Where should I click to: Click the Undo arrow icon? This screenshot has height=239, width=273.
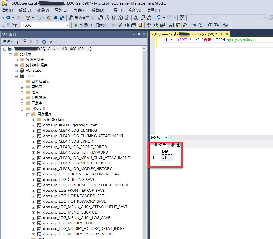coord(158,18)
